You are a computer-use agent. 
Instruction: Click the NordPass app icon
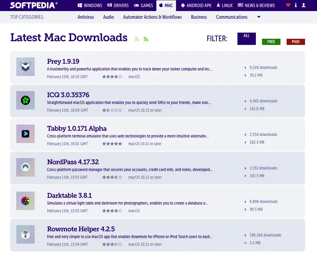pyautogui.click(x=25, y=167)
